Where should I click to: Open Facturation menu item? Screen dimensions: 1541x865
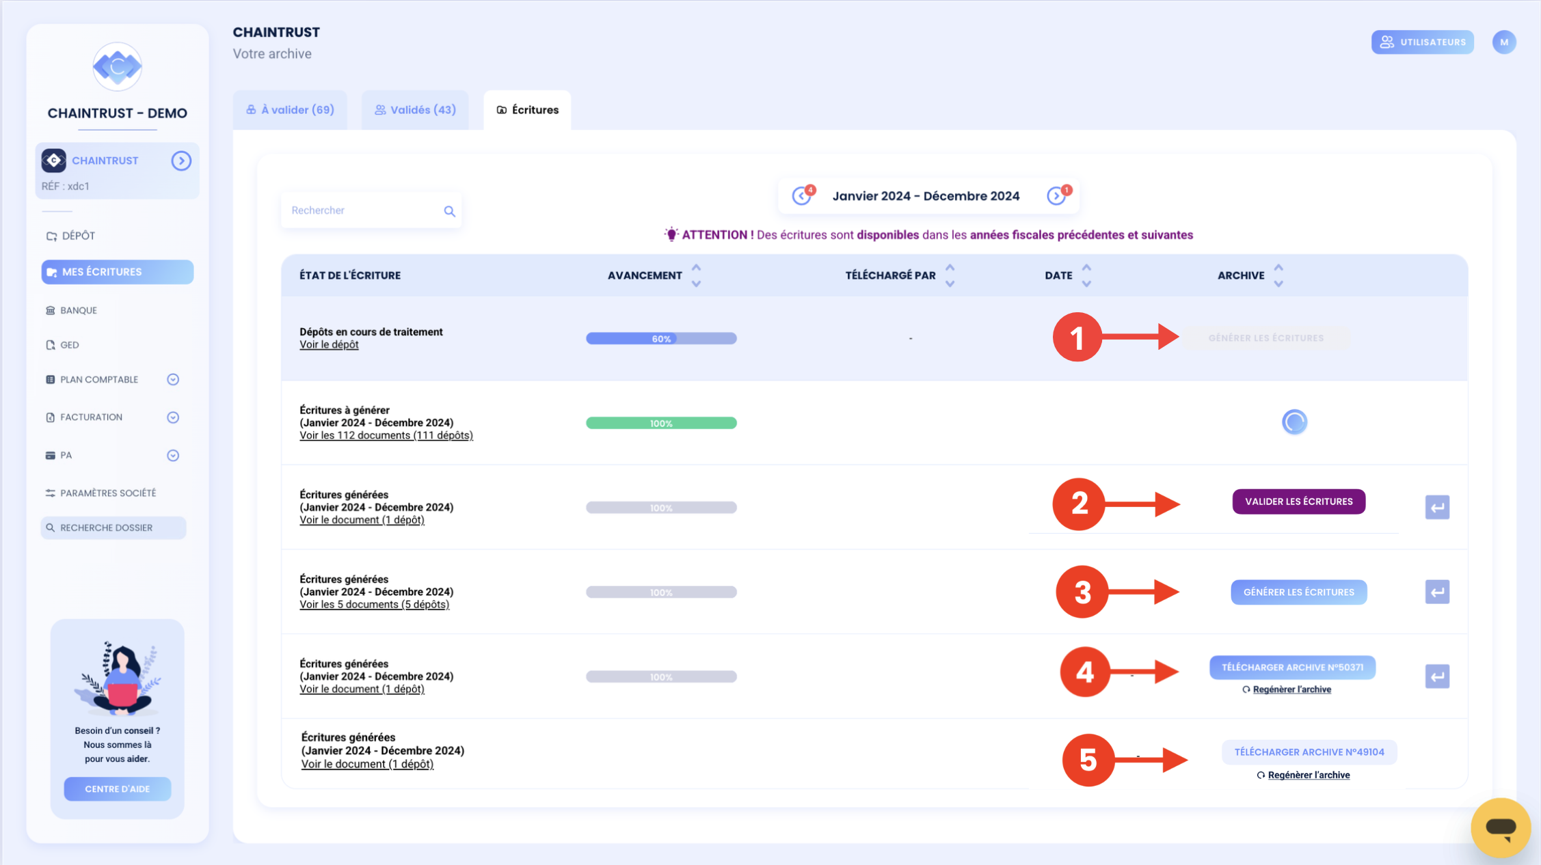(x=84, y=417)
